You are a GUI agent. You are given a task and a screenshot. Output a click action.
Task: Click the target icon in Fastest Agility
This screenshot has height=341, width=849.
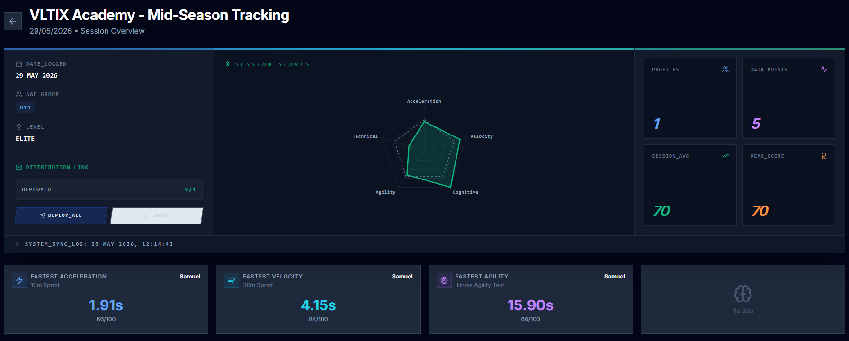(444, 280)
